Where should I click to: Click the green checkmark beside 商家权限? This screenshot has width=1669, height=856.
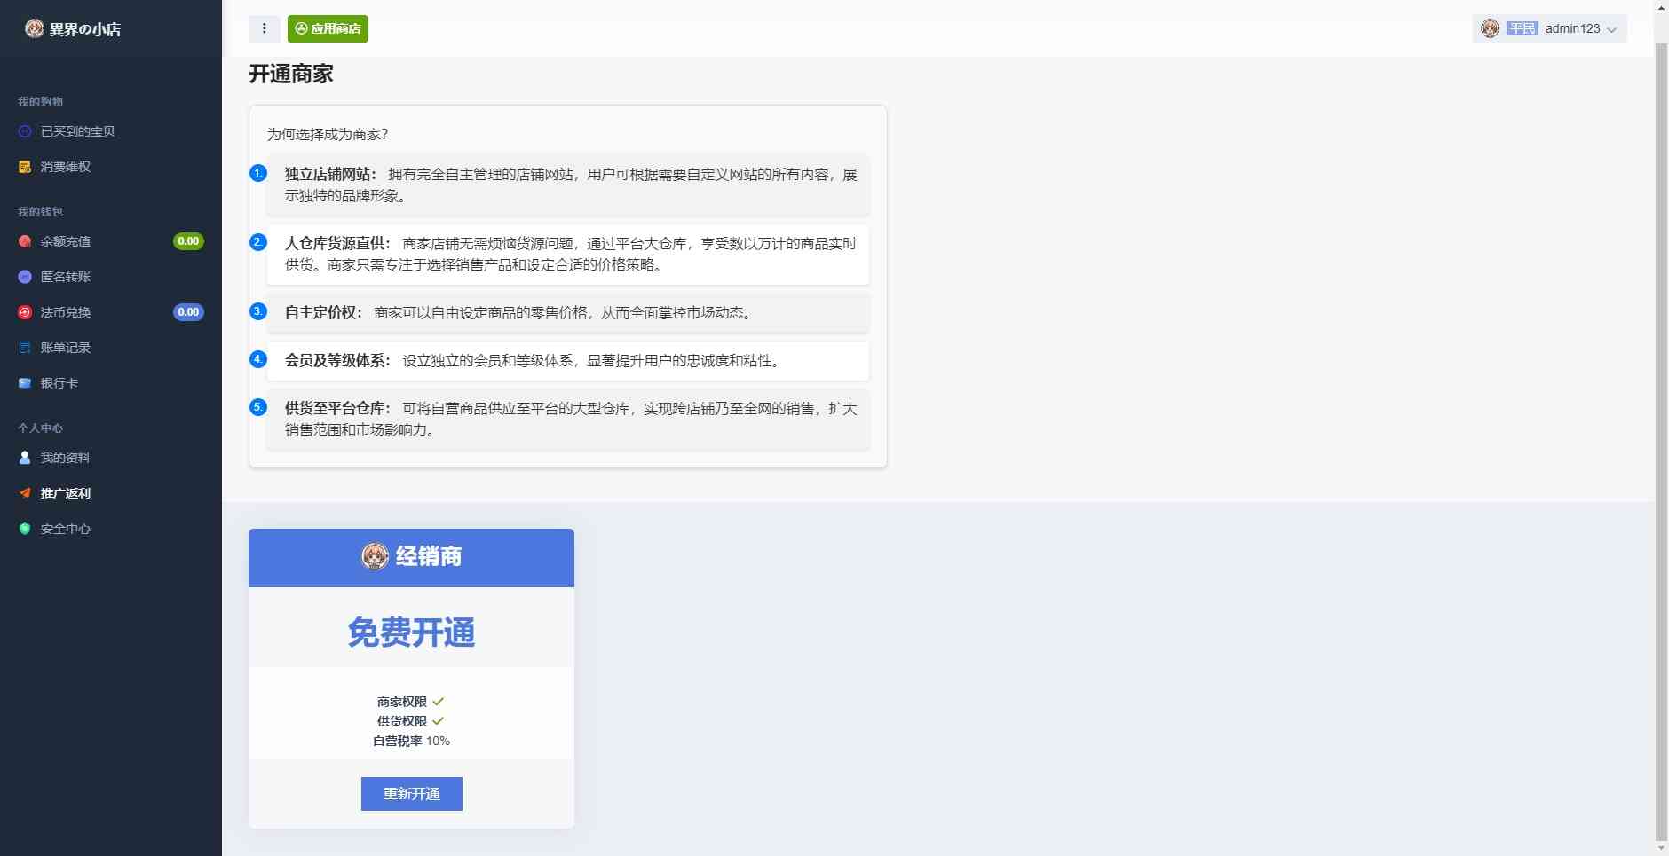pos(439,701)
